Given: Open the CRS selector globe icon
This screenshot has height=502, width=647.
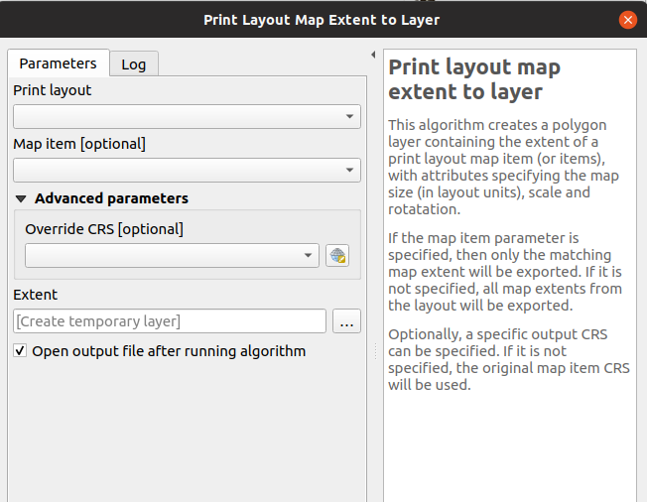Looking at the screenshot, I should tap(337, 256).
